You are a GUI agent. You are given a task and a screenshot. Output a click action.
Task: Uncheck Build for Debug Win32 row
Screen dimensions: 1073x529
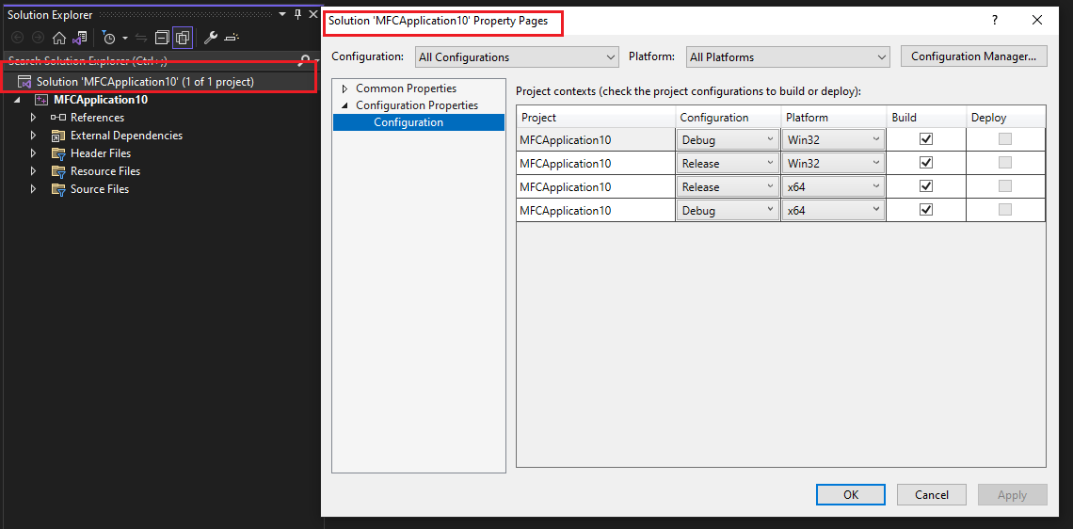click(926, 139)
